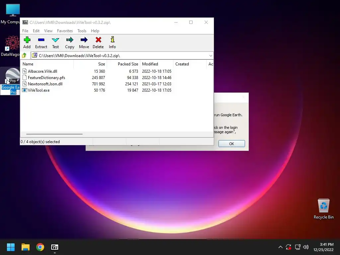
Task: Click packed size value 254 121
Action: pyautogui.click(x=131, y=84)
